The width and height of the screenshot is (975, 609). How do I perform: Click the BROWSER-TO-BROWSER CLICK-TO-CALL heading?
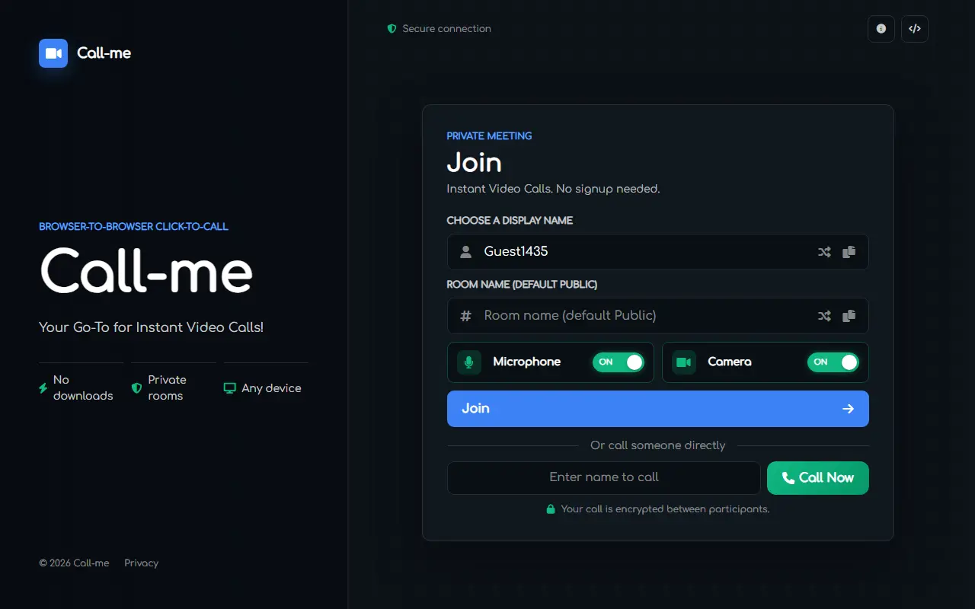134,227
